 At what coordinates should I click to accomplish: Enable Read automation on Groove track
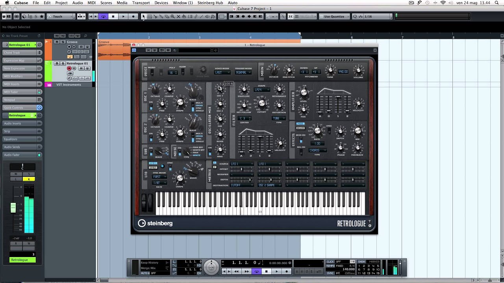coord(81,47)
